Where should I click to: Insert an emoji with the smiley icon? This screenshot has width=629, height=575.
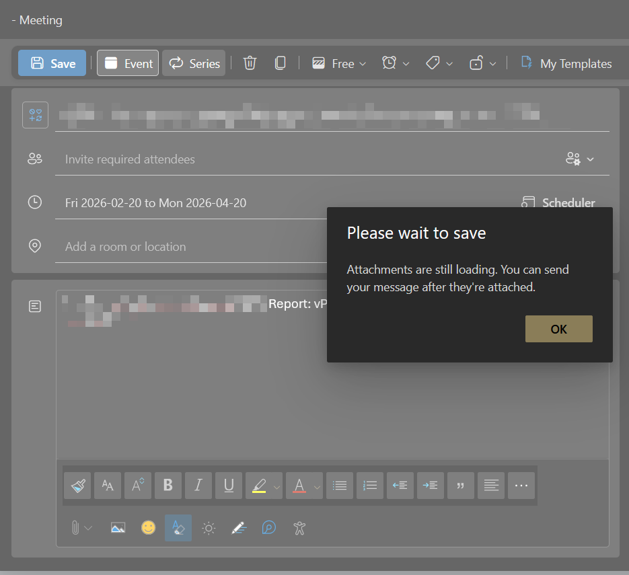coord(148,528)
